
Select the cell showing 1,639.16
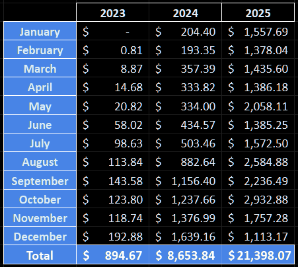(x=185, y=236)
